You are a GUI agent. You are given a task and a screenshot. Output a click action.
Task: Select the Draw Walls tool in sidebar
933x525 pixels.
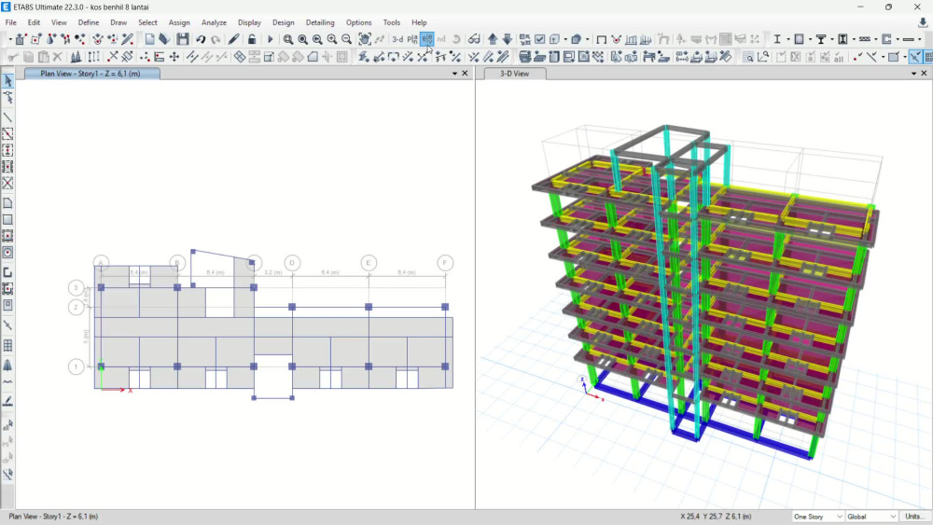click(7, 273)
